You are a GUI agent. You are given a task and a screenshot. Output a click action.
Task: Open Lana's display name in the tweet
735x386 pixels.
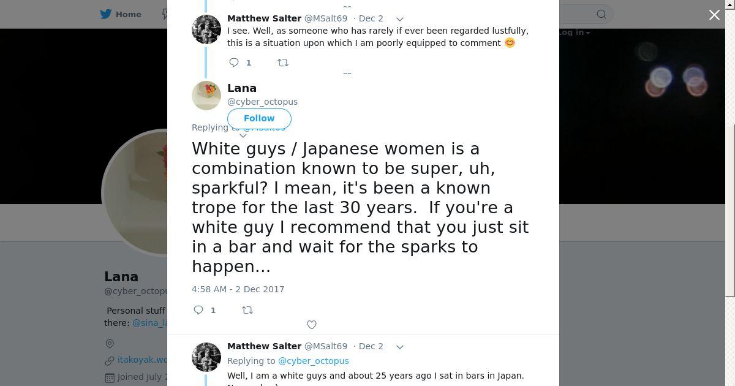(x=242, y=88)
